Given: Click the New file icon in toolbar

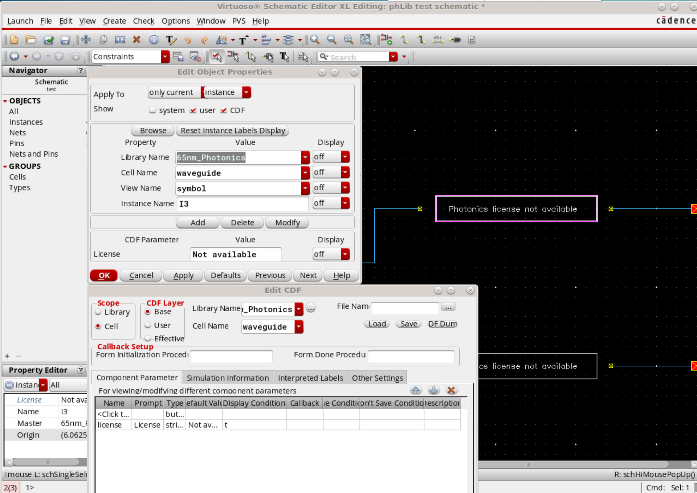Looking at the screenshot, I should [14, 40].
